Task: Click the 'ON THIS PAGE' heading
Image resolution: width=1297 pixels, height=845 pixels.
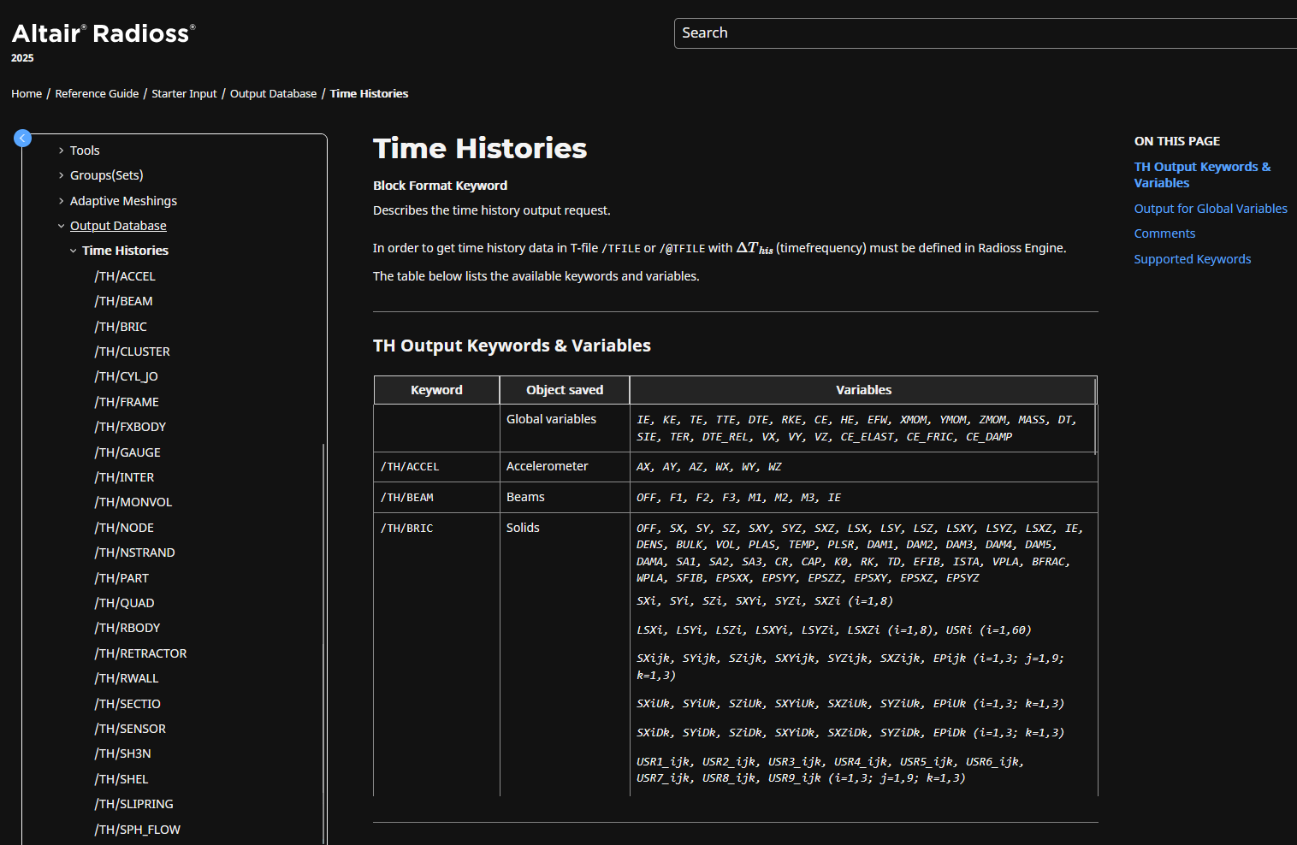Action: (1177, 141)
